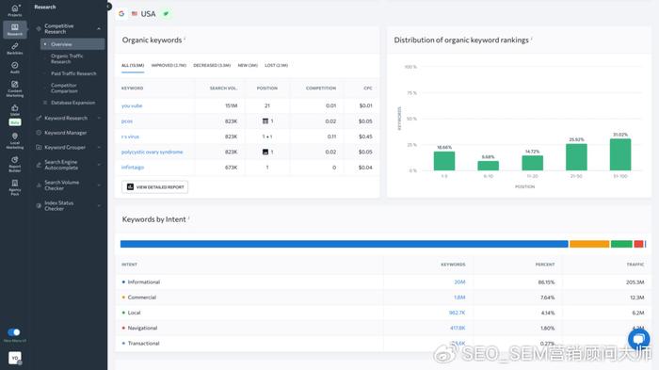Expand the Keyword Research submenu
The image size is (659, 370).
(99, 118)
